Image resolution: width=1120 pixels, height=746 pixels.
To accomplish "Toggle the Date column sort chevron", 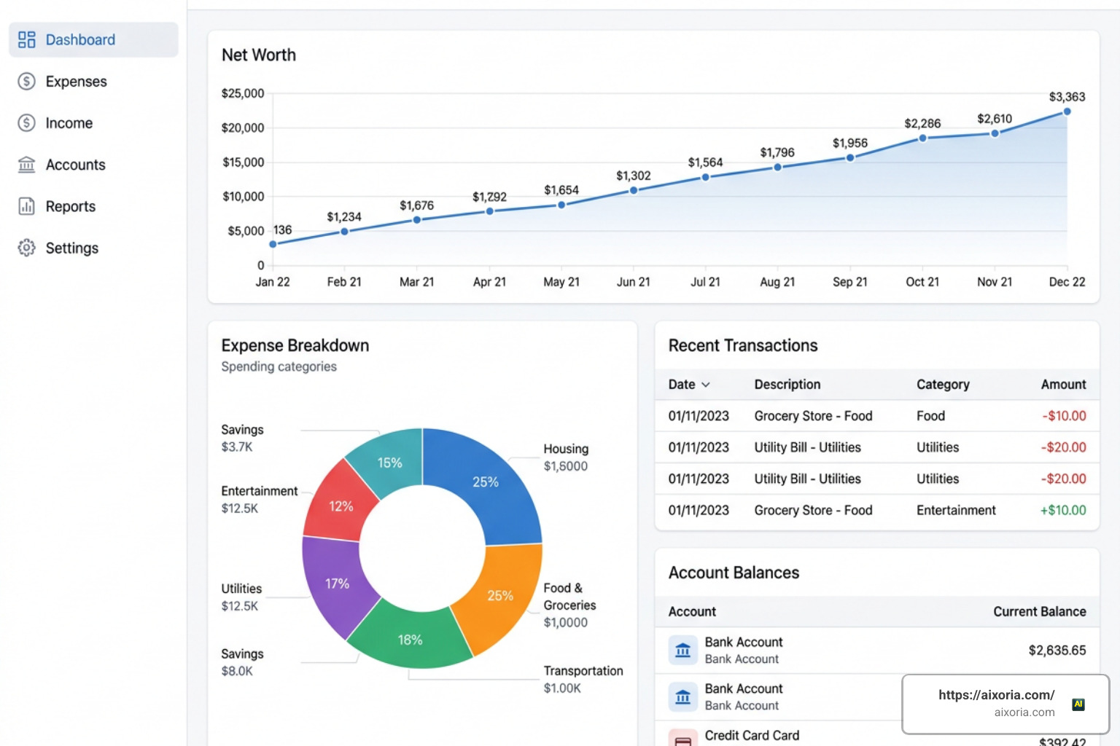I will 705,385.
